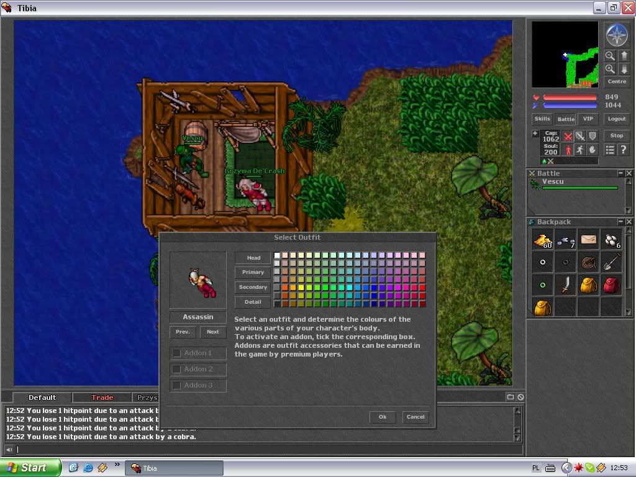Screen dimensions: 636x477
Task: Collapse the Backpack panel
Action: [620, 222]
